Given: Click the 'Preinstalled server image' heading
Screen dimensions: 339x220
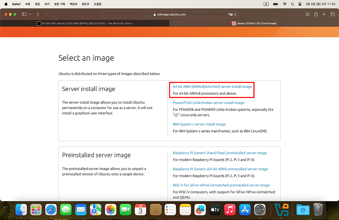Looking at the screenshot, I should tap(96, 155).
